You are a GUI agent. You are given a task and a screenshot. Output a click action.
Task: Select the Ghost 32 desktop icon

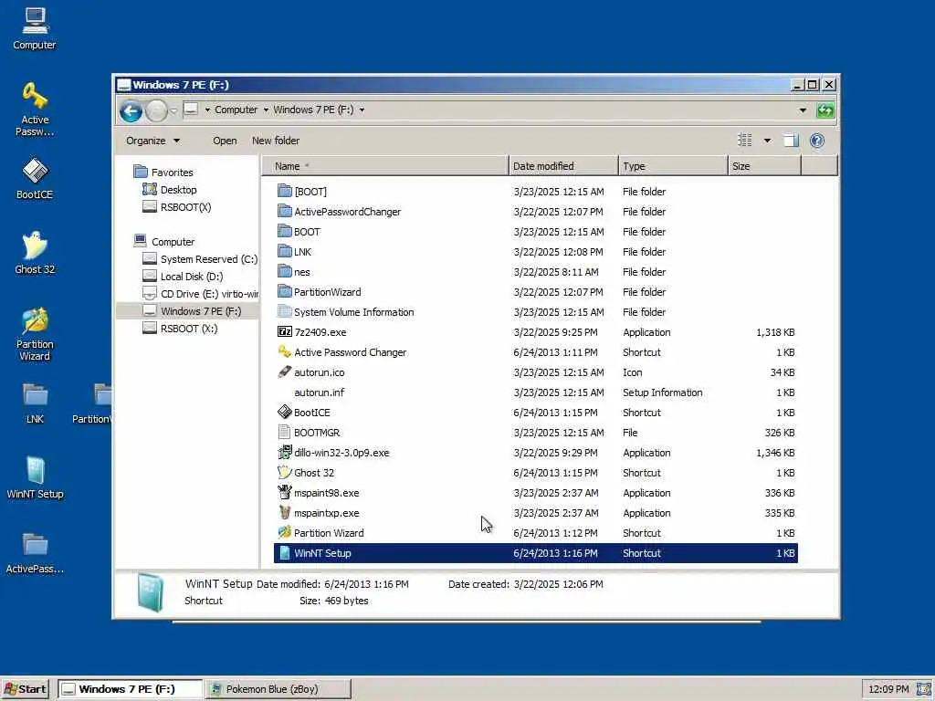point(35,253)
